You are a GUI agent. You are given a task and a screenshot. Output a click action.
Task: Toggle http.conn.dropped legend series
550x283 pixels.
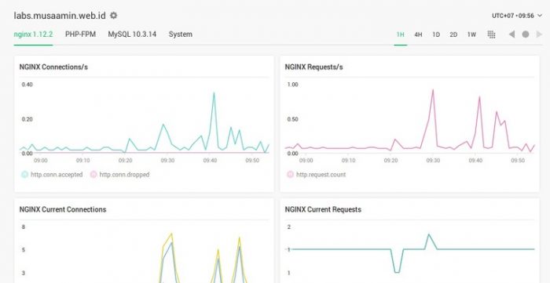click(x=120, y=174)
